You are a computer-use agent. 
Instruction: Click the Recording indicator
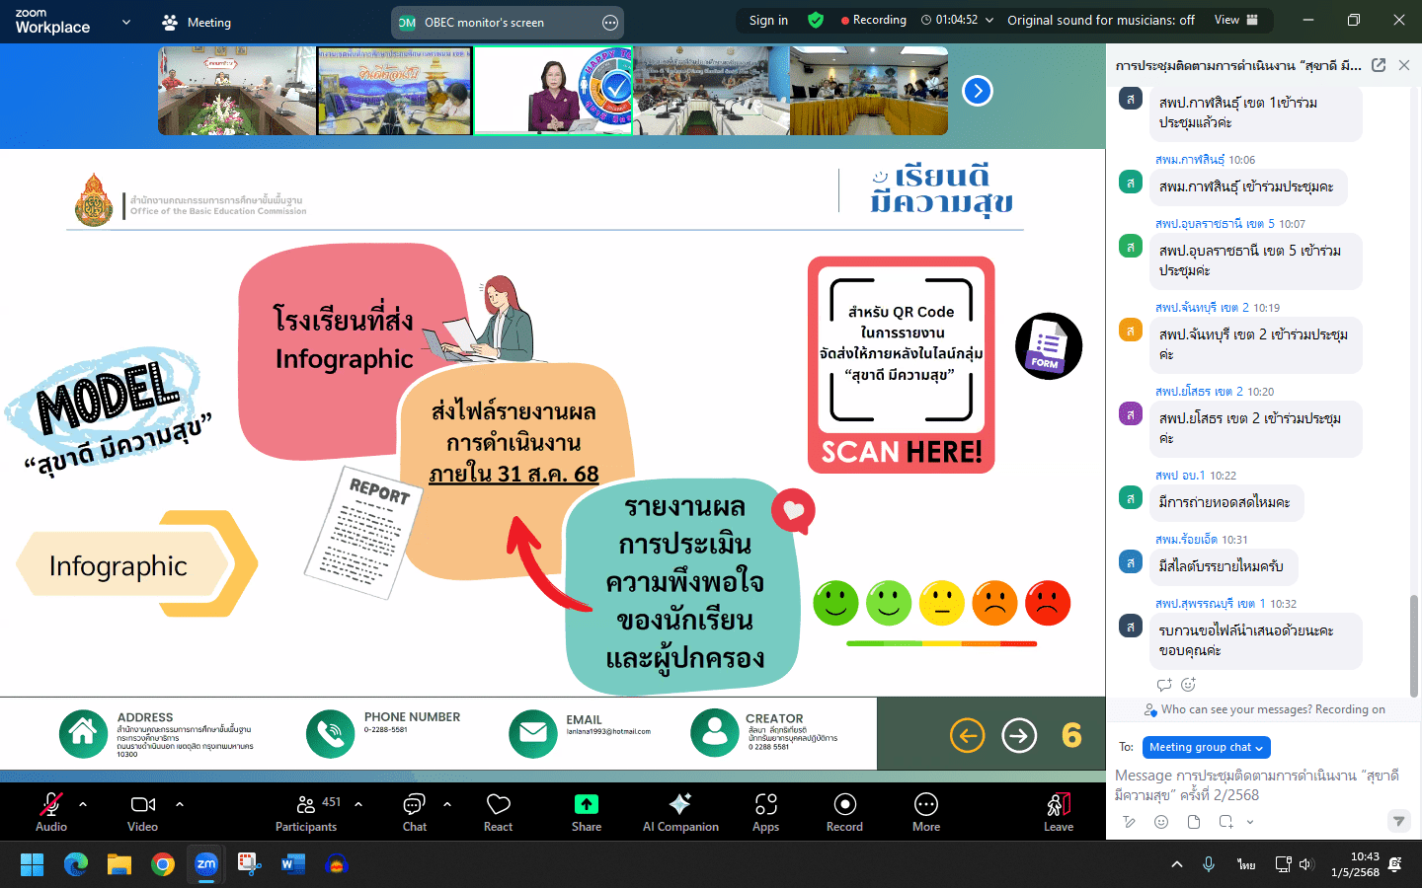coord(874,20)
